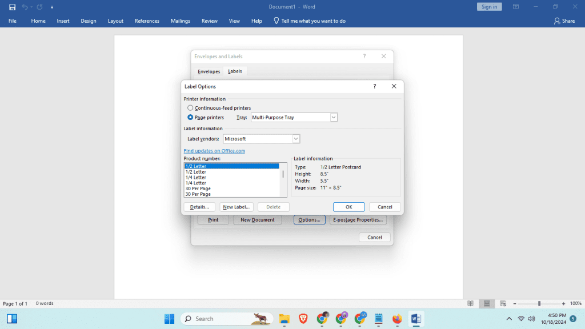Click the lightbulb Tell me icon
Viewport: 585px width, 329px height.
click(276, 21)
